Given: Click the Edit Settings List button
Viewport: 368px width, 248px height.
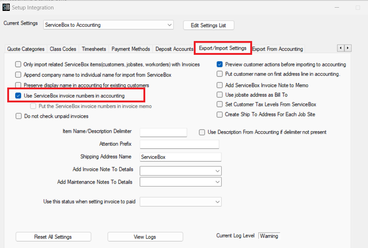Looking at the screenshot, I should coord(208,25).
